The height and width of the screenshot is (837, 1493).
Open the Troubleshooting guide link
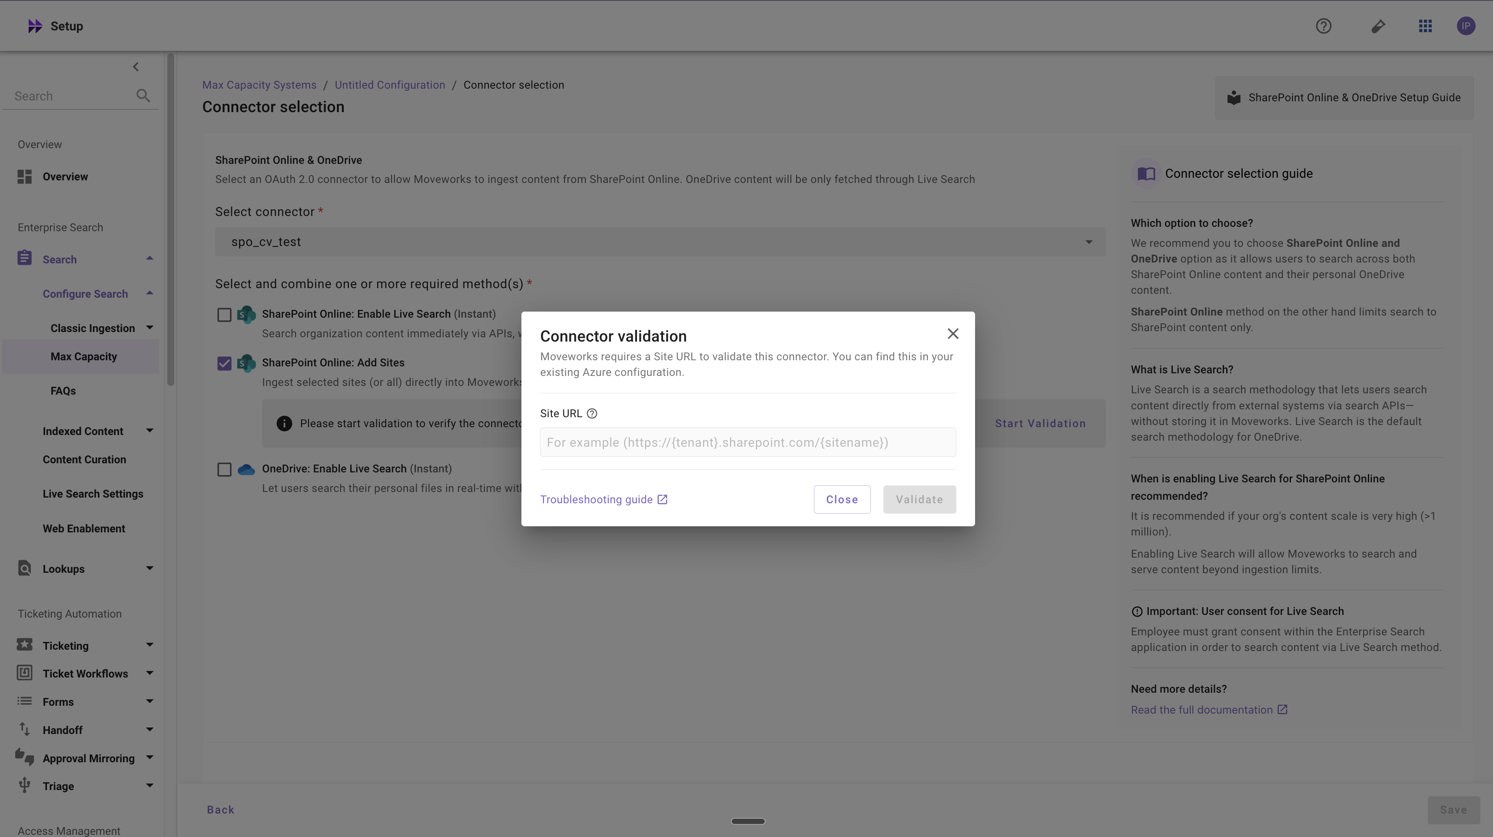pos(604,500)
